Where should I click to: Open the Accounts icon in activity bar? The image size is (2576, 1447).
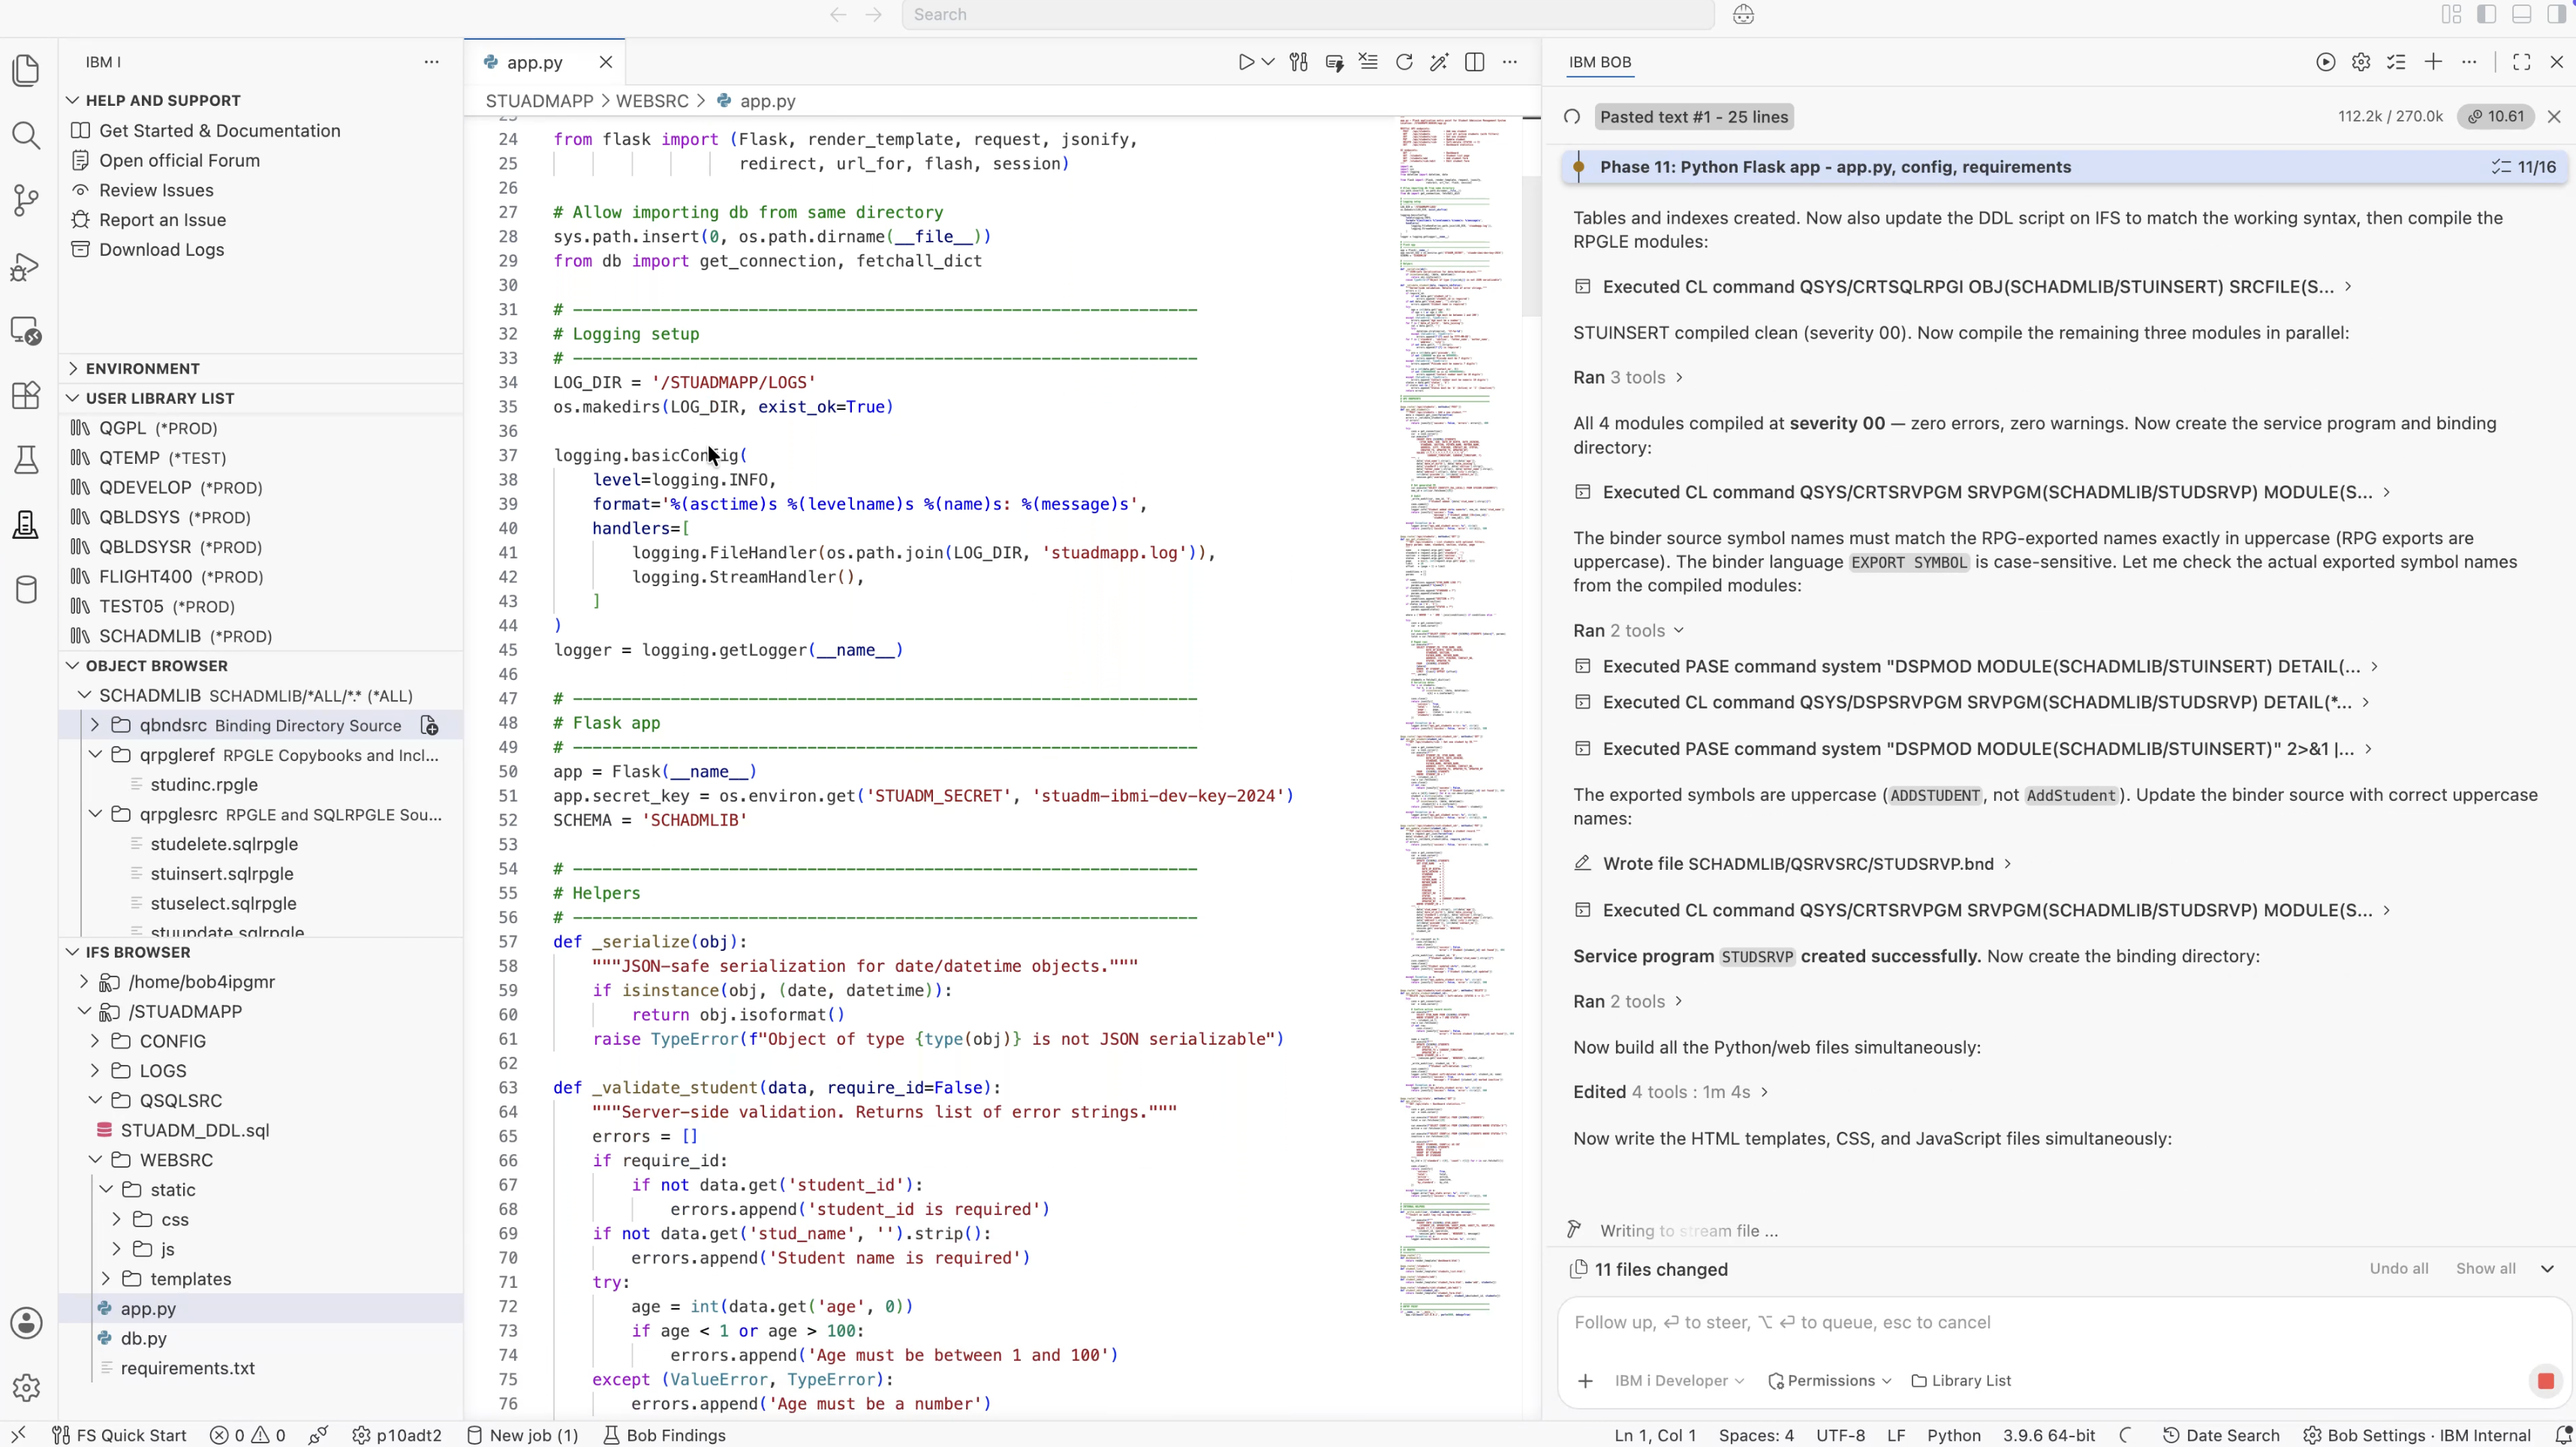pyautogui.click(x=27, y=1323)
